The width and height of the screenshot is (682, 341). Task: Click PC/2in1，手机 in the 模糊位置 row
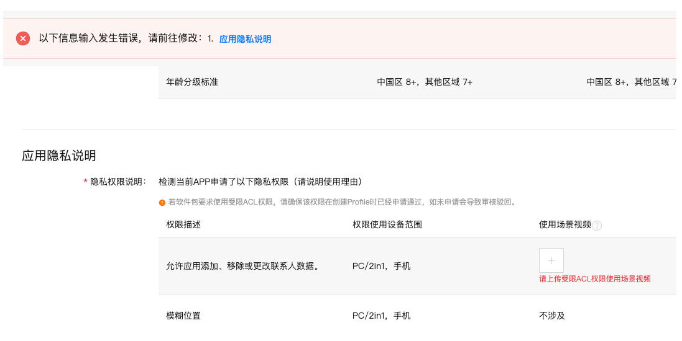click(381, 316)
